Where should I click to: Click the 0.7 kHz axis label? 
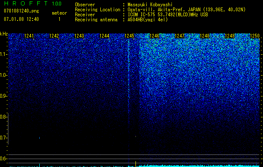[x=3, y=138]
